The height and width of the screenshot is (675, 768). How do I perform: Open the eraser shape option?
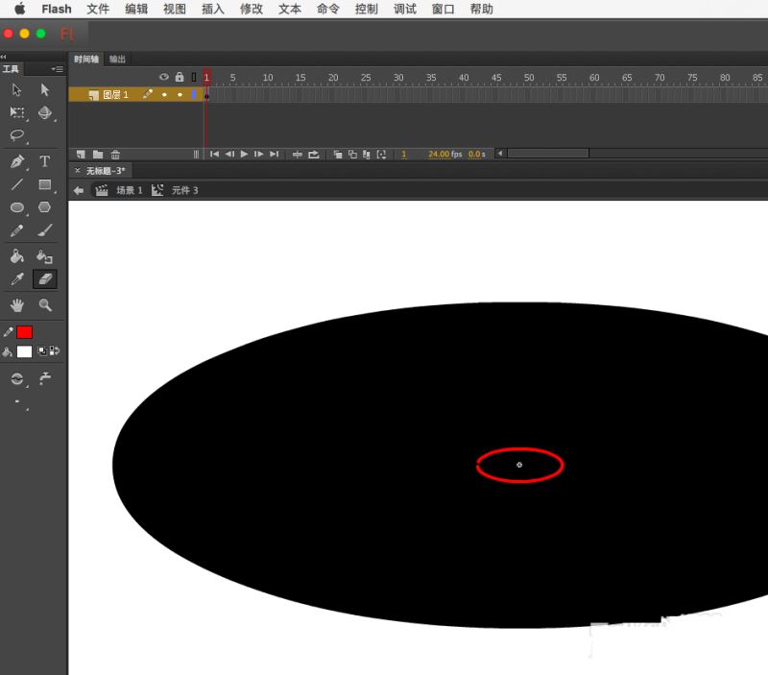[x=17, y=402]
